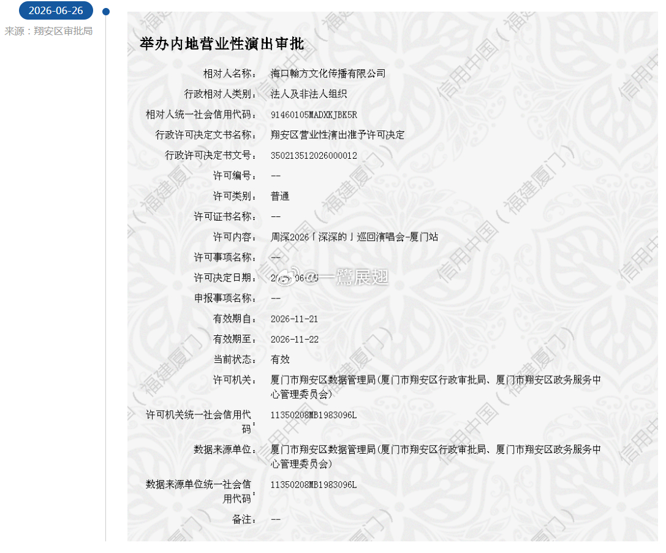Click the label 许可证书名称
The height and width of the screenshot is (553, 666).
tap(225, 216)
